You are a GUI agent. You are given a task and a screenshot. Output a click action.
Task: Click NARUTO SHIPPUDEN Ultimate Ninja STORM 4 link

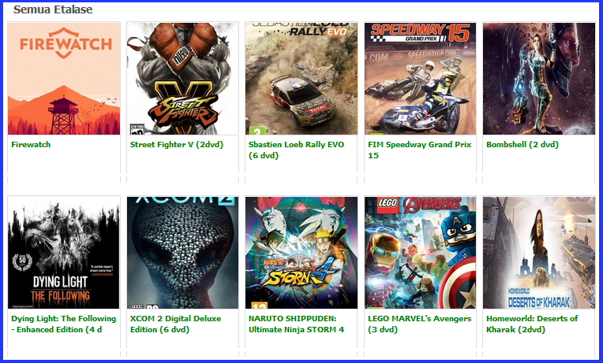coord(296,324)
